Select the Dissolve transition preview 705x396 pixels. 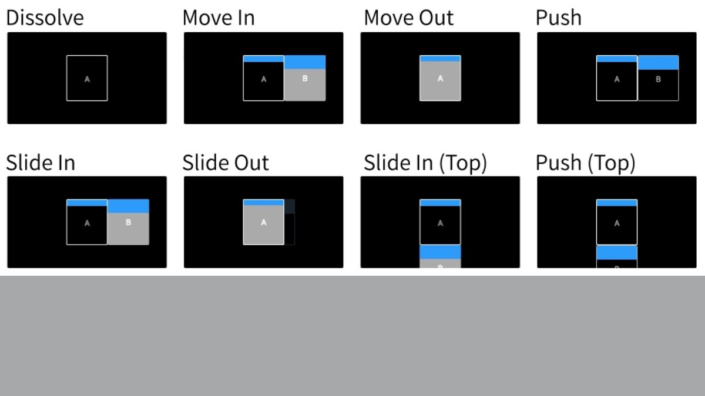[x=87, y=78]
